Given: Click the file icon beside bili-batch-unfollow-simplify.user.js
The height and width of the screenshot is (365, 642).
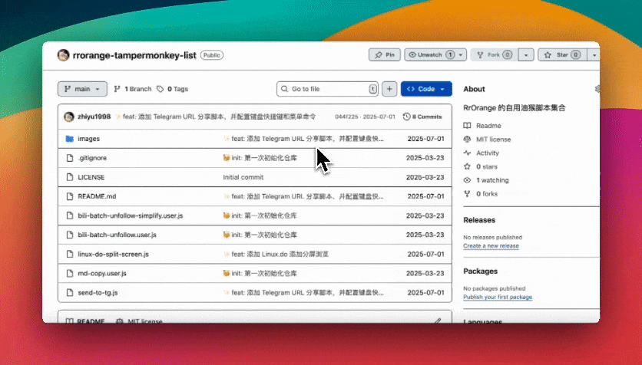Looking at the screenshot, I should point(70,215).
